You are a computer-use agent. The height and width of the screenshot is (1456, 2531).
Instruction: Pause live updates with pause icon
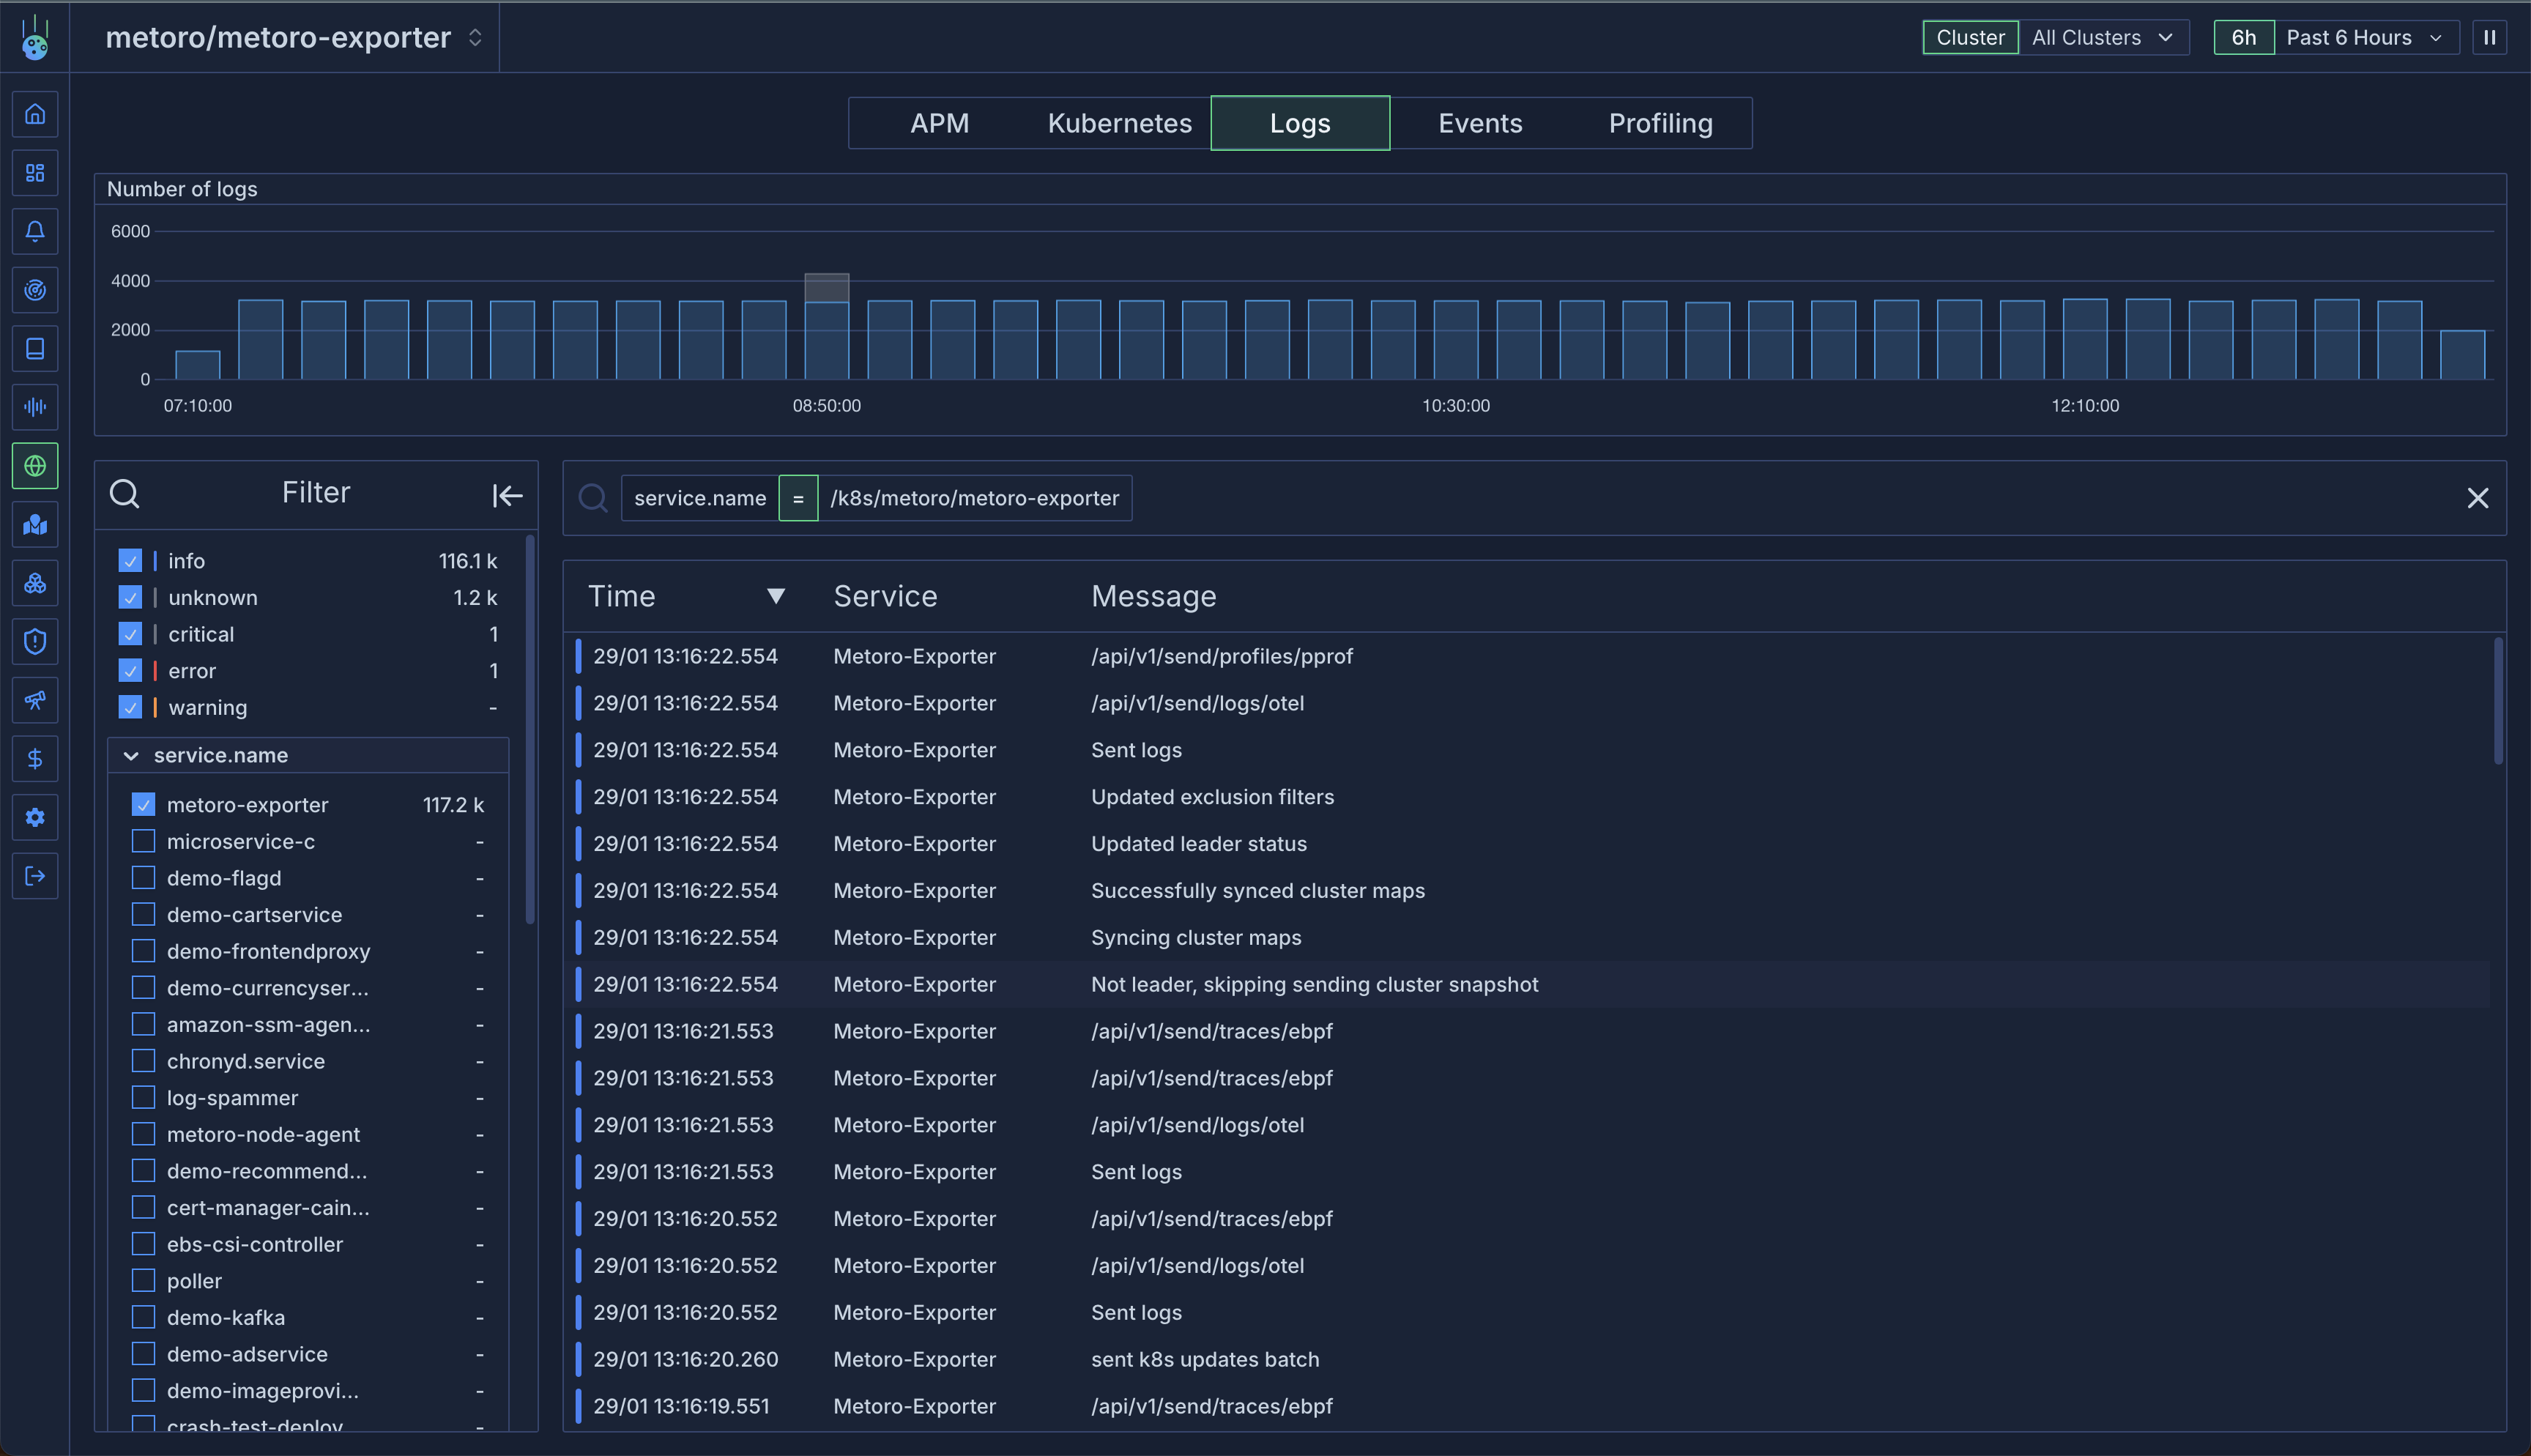tap(2489, 38)
